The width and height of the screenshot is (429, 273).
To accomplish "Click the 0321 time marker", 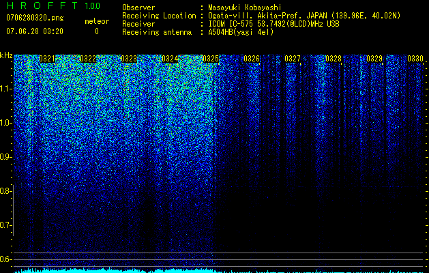I will tap(47, 59).
